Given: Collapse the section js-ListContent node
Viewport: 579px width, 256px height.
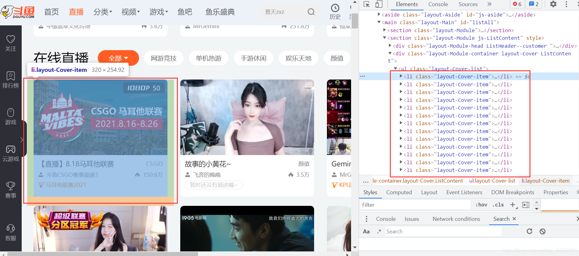Looking at the screenshot, I should (x=384, y=38).
